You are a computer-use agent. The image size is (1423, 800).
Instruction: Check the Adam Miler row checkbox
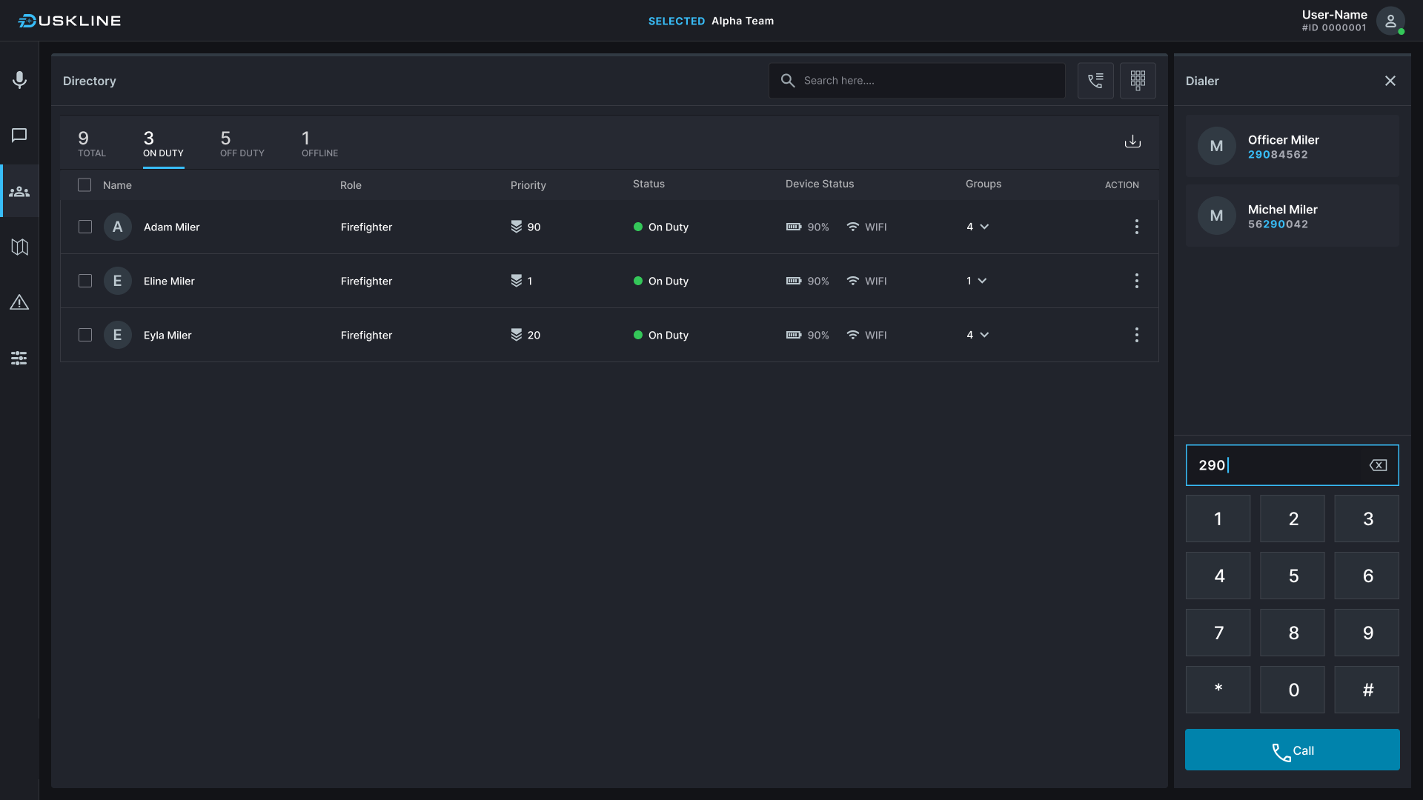[x=85, y=227]
